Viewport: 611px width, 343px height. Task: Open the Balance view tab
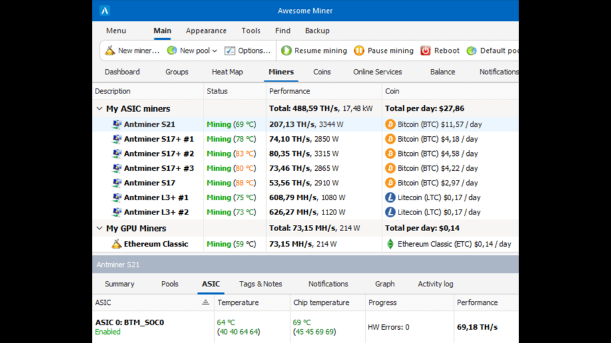click(442, 72)
